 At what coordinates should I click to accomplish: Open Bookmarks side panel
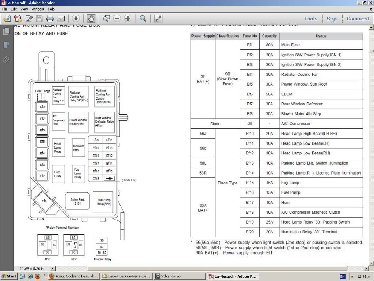tap(6, 45)
